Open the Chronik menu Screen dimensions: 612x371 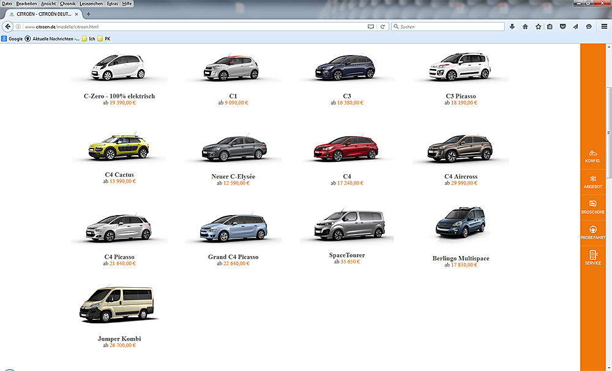point(67,4)
